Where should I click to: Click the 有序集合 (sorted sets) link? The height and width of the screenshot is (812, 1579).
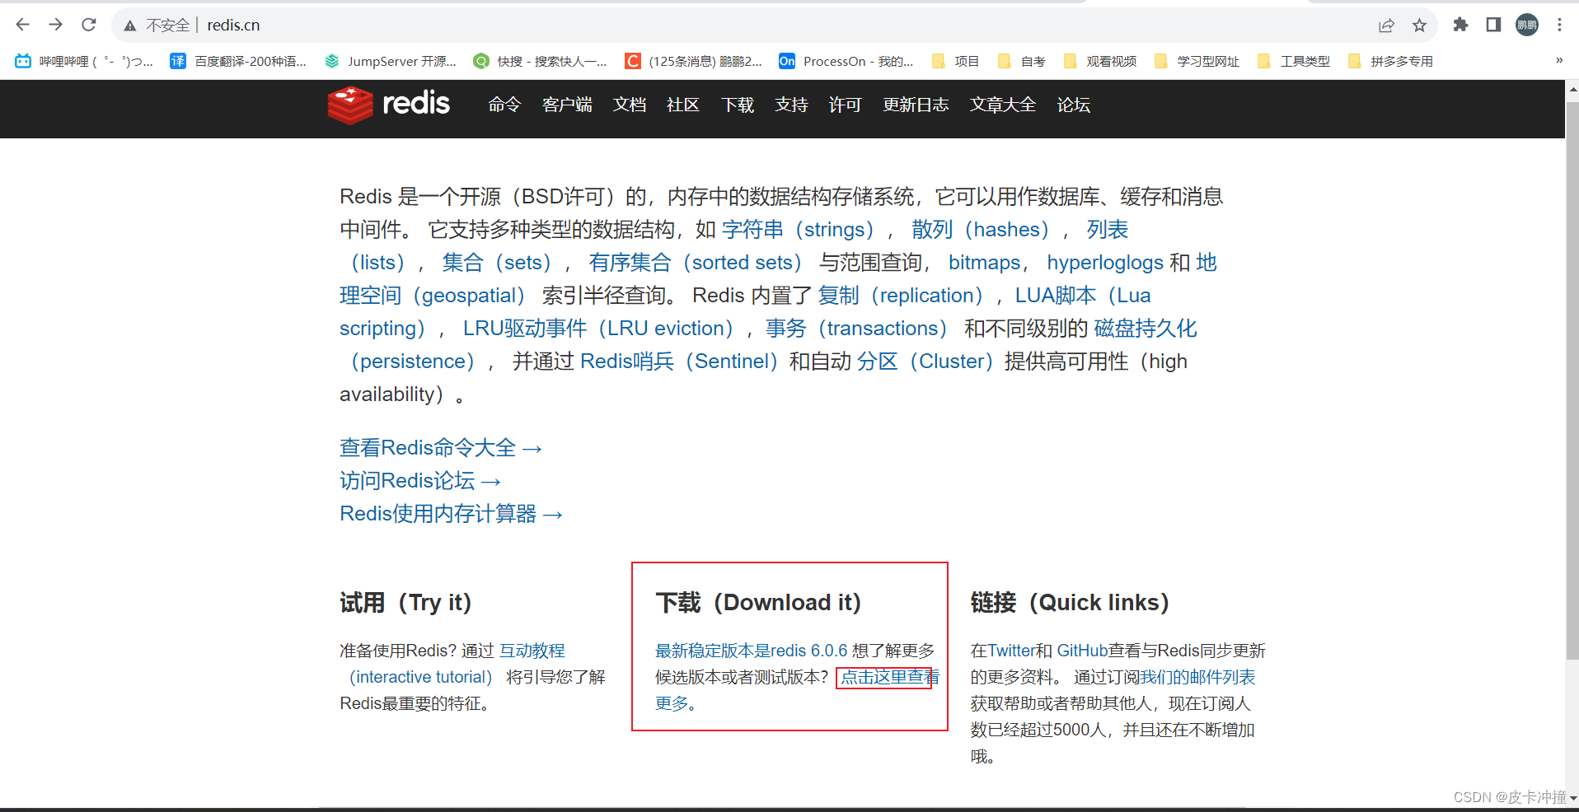[696, 262]
